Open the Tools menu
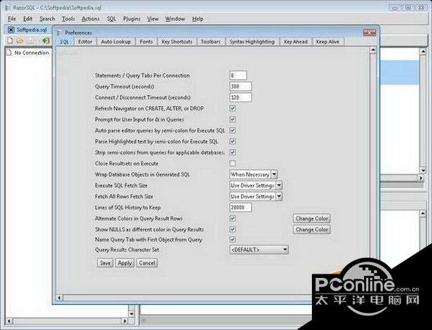The image size is (432, 330). 69,19
